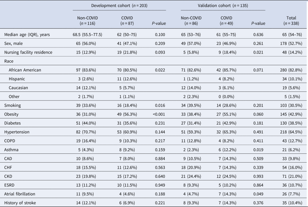Click the ESRD row label
308x207 pixels.
pos(10,186)
